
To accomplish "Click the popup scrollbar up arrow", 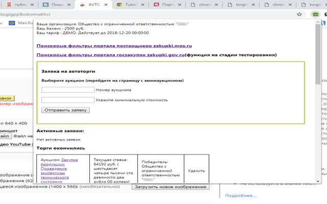I will (x=318, y=22).
